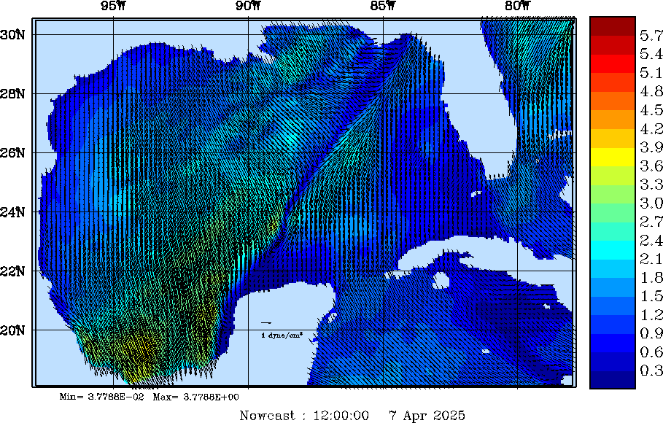Click the 85W longitude label
Screen dimensions: 663x423
pyautogui.click(x=383, y=6)
